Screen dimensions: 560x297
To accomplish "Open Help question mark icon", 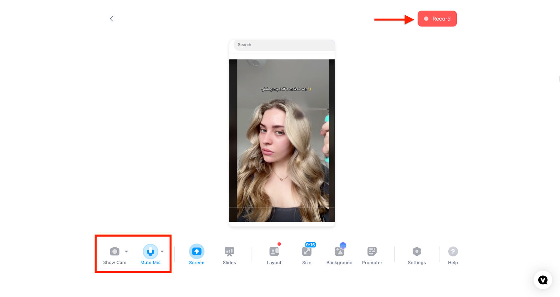I will (453, 252).
